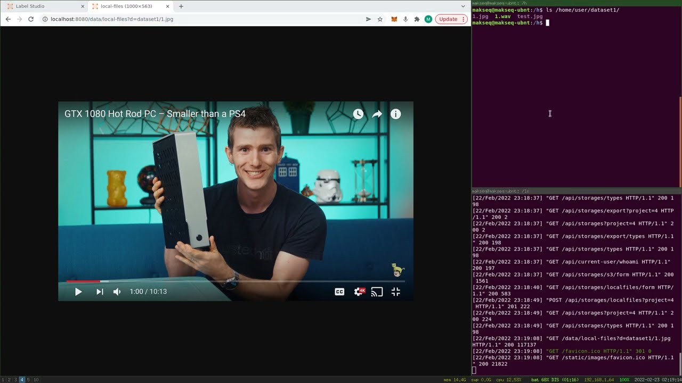Select the active workspace 4 indicator

pos(22,380)
